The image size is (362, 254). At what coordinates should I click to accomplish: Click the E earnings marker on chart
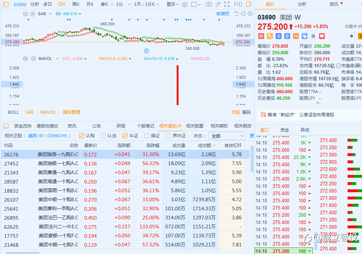tap(146, 51)
